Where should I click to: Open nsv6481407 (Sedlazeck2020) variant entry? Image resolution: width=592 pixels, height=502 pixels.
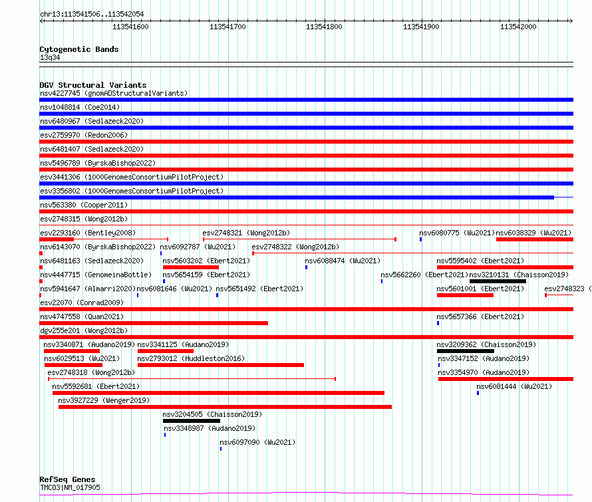point(92,149)
